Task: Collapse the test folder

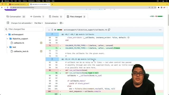Action: point(7,47)
